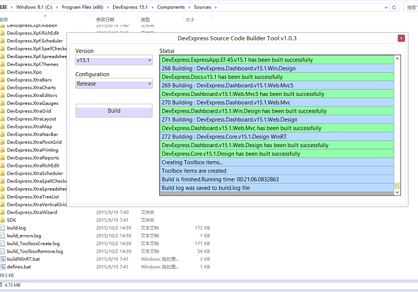Open the Configuration dropdown showing Release
Viewport: 418px width, 292px height.
[x=114, y=83]
